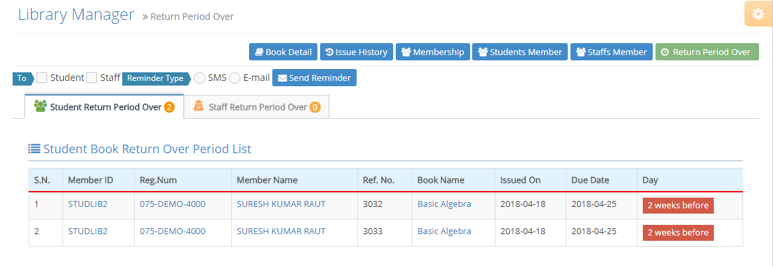Switch to Staff Return Period Over tab
Image resolution: width=773 pixels, height=266 pixels.
(x=256, y=107)
